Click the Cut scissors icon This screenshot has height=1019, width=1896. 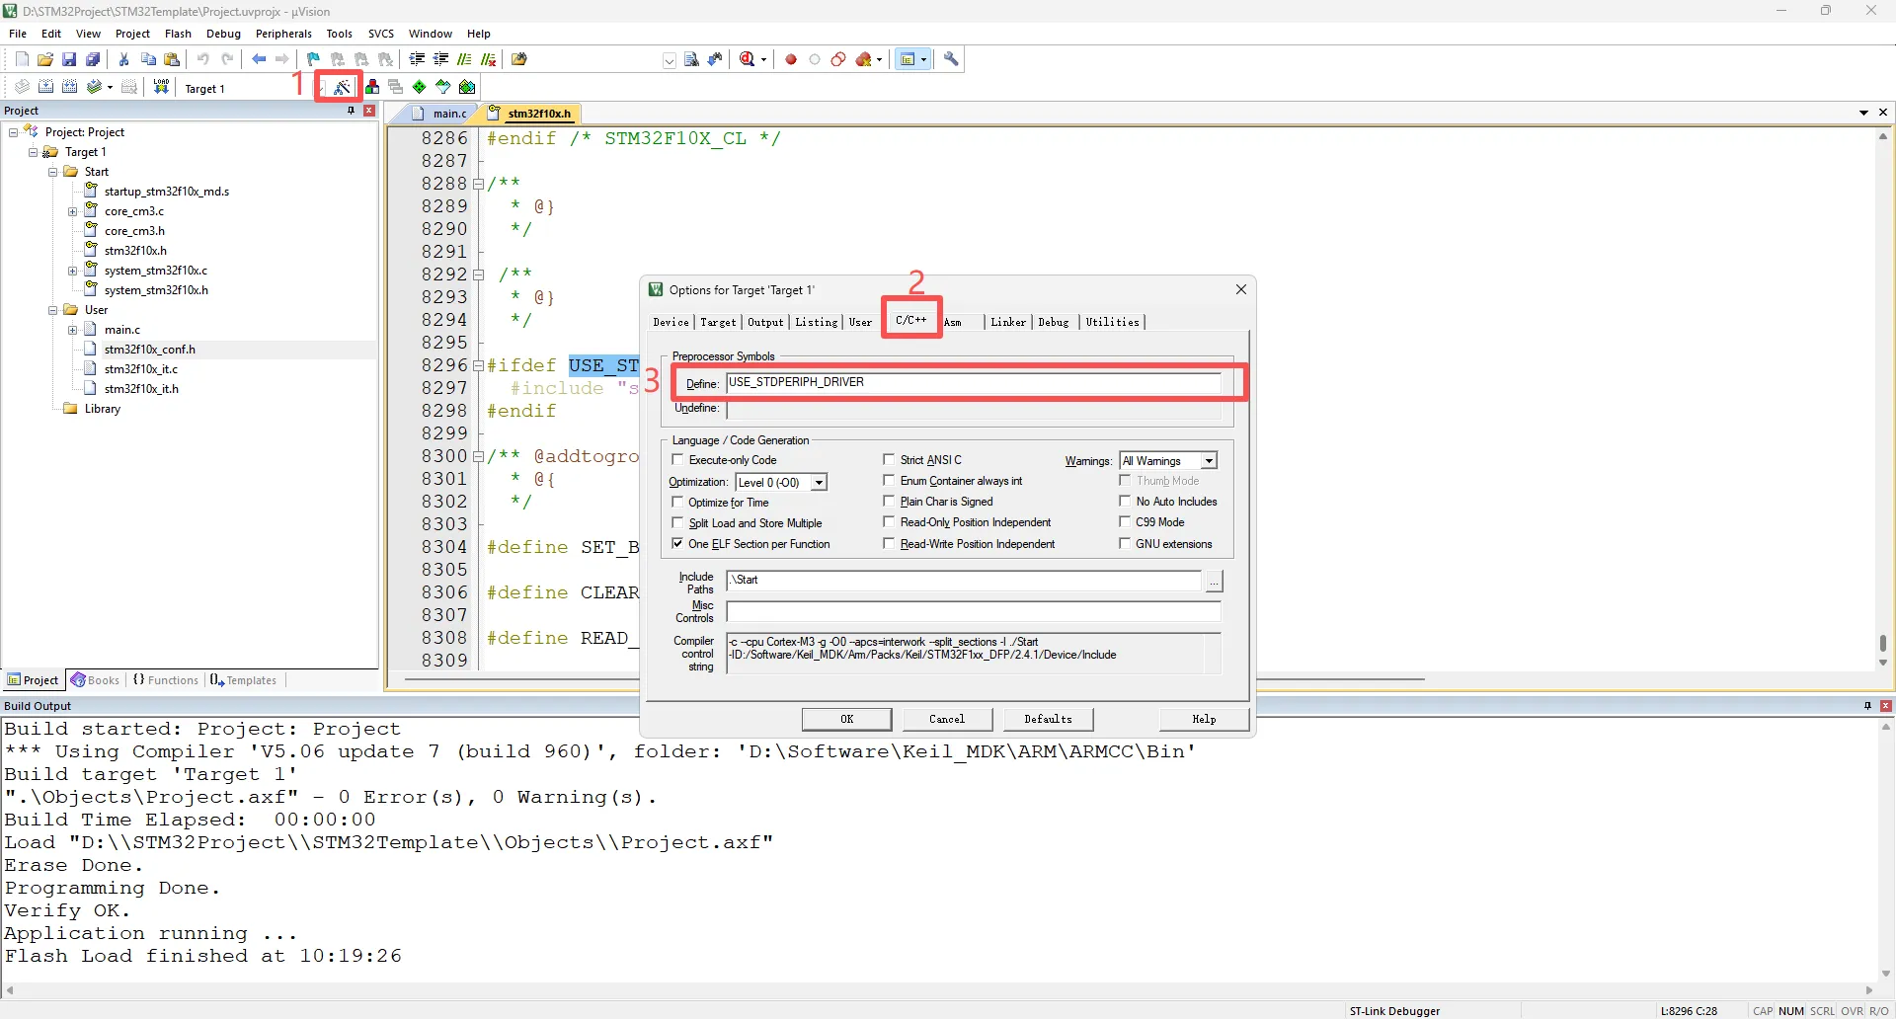[x=124, y=59]
